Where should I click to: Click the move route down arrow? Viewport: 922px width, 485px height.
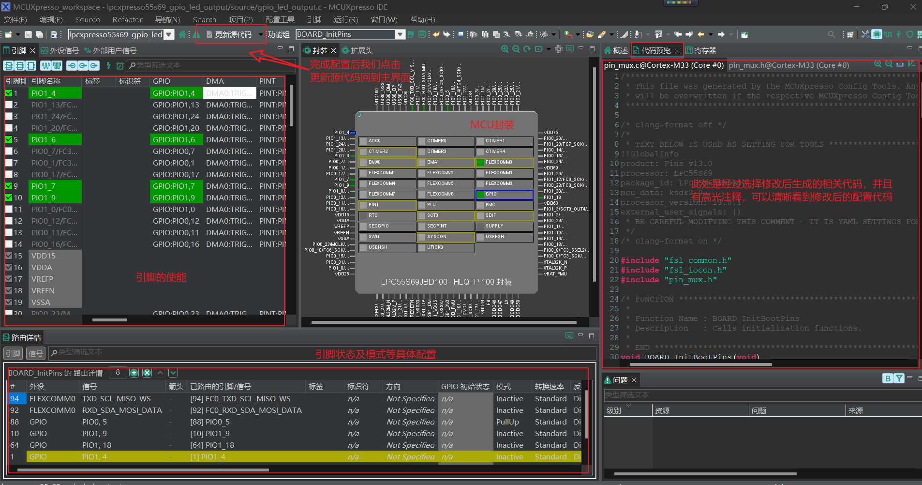173,373
